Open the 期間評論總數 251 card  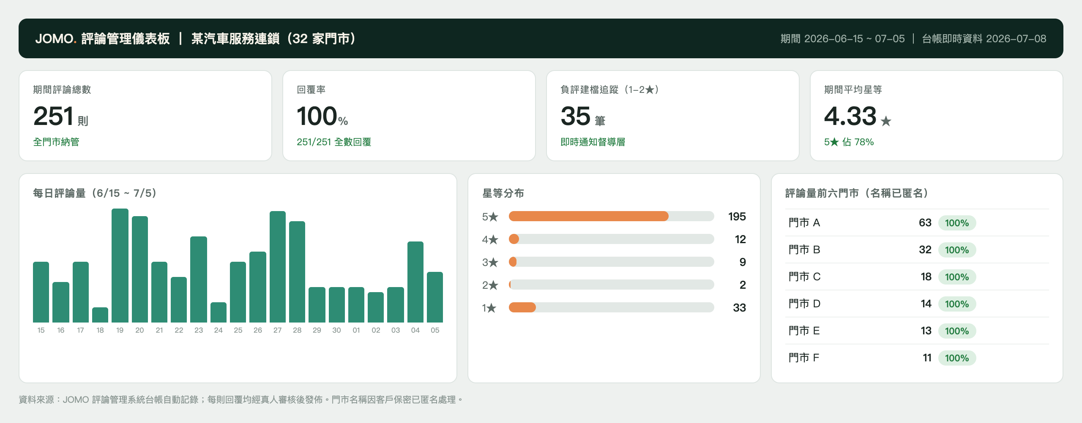tap(145, 116)
